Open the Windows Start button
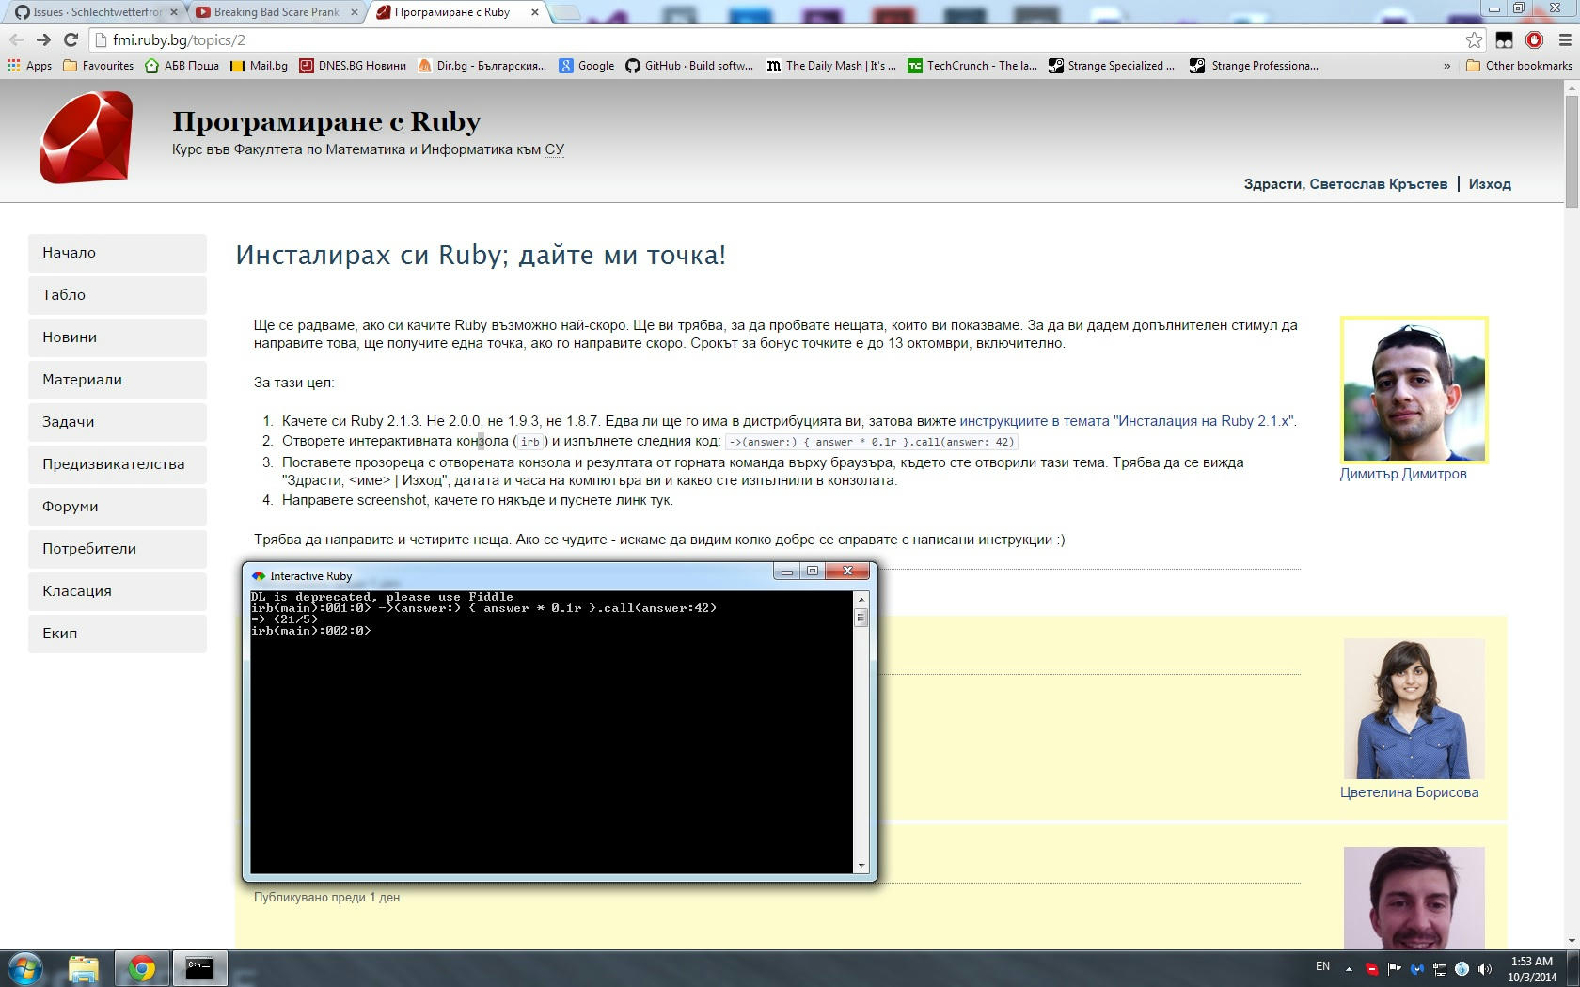Viewport: 1580px width, 987px height. (x=25, y=968)
